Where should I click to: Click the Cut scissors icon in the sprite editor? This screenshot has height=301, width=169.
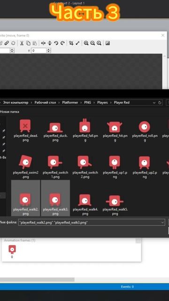22,43
